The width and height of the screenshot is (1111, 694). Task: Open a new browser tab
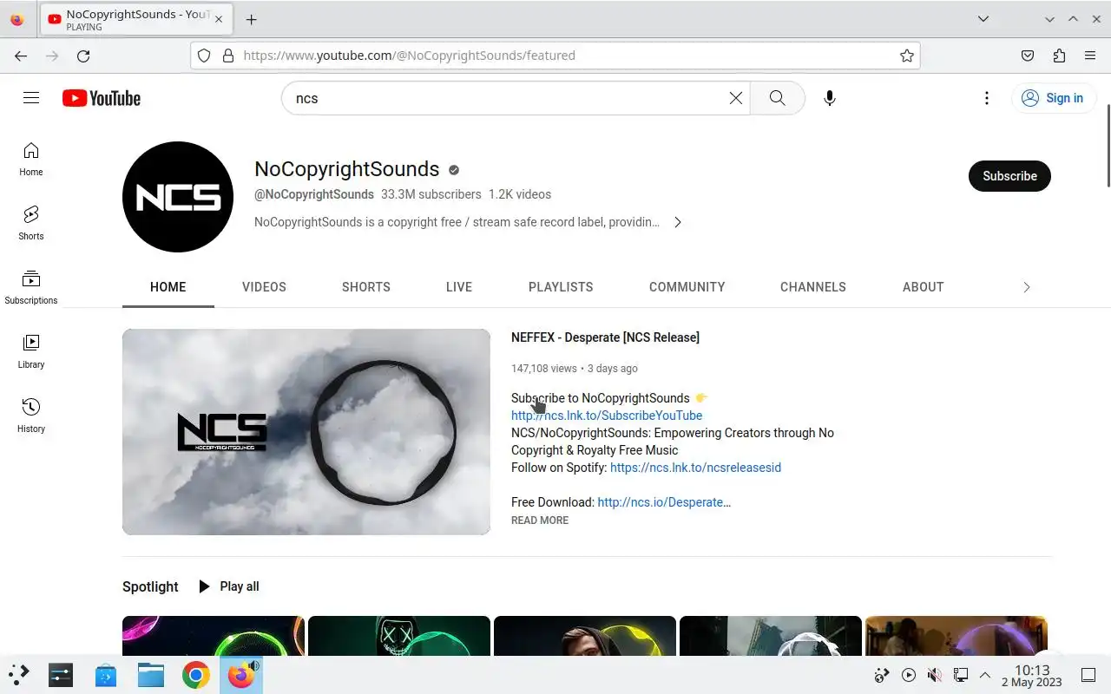coord(251,19)
